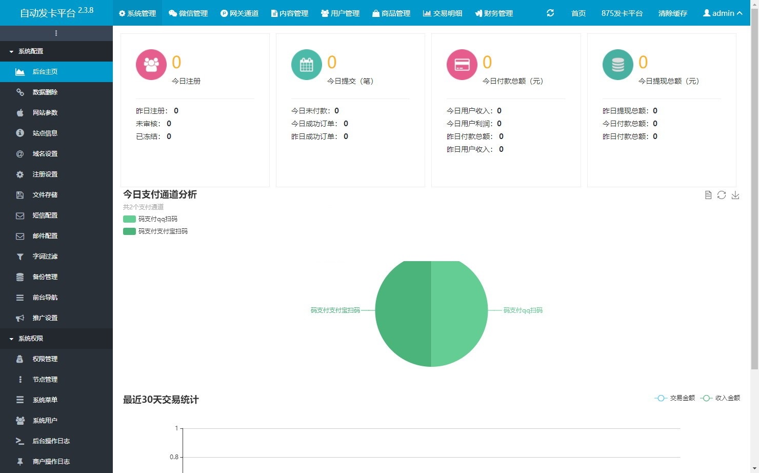Image resolution: width=759 pixels, height=473 pixels.
Task: Collapse the 系统权限 sidebar section
Action: click(x=31, y=339)
